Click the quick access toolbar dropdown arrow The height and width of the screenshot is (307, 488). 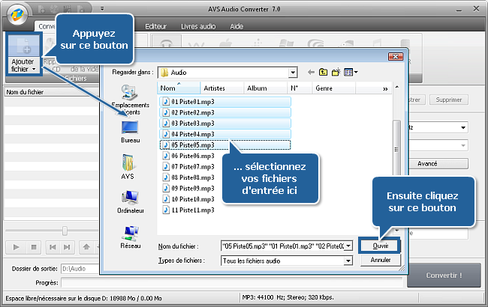point(102,9)
